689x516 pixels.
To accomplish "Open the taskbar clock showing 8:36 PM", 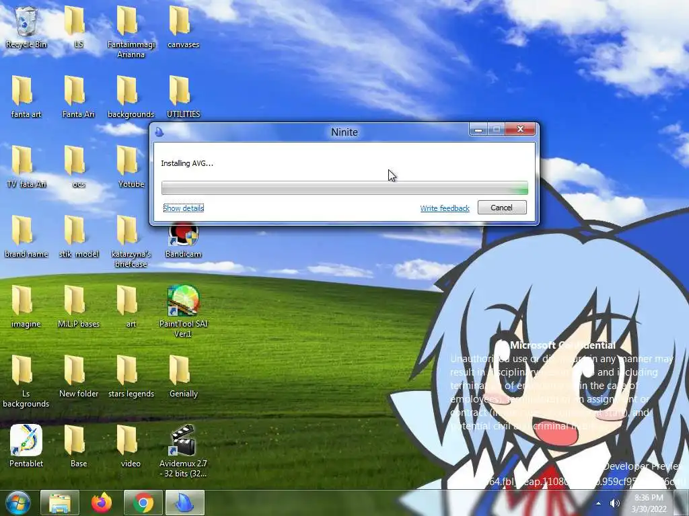I will tap(649, 503).
